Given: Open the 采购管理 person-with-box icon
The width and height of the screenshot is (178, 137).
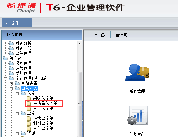Looking at the screenshot, I should pyautogui.click(x=137, y=72).
